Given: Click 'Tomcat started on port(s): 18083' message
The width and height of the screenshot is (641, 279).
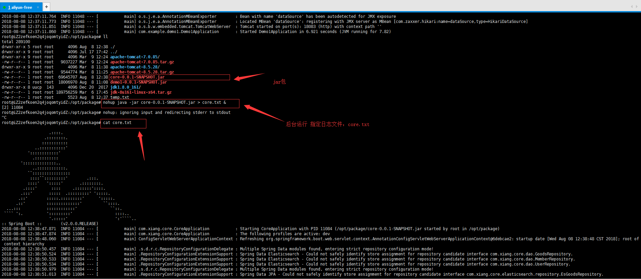Looking at the screenshot, I should point(311,27).
